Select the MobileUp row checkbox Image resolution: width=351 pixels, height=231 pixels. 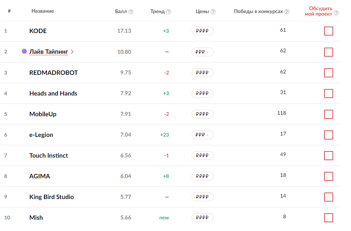[328, 114]
